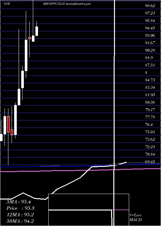Select the 87.51 price axis label
The height and width of the screenshot is (226, 161).
(150, 65)
